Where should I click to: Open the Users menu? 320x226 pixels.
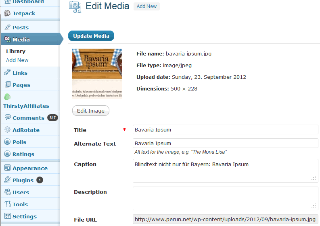(21, 193)
